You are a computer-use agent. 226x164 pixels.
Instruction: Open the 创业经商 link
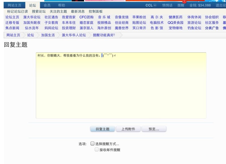click(x=122, y=23)
